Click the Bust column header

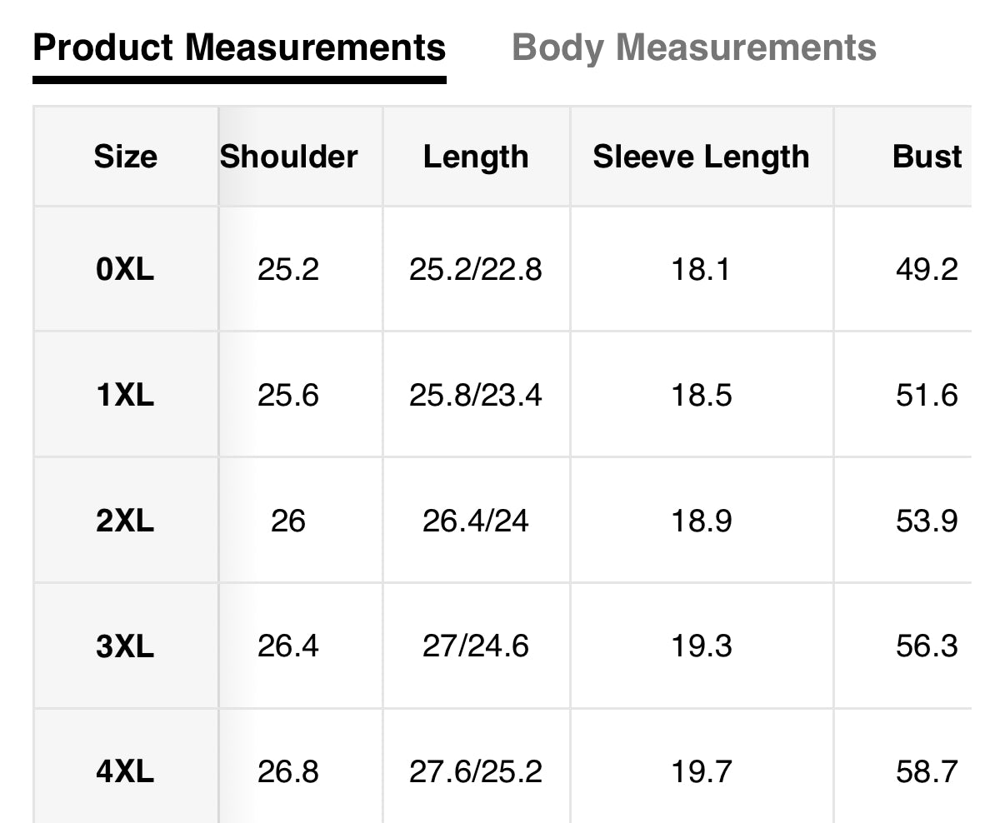(926, 157)
